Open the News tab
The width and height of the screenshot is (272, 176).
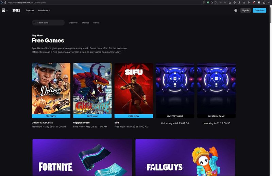pyautogui.click(x=96, y=23)
